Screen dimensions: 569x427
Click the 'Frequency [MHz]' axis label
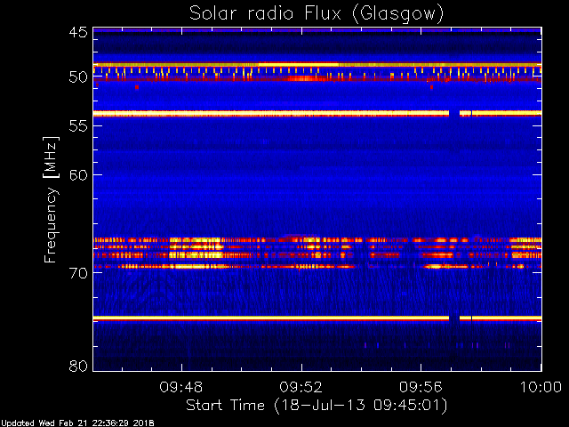coord(51,199)
